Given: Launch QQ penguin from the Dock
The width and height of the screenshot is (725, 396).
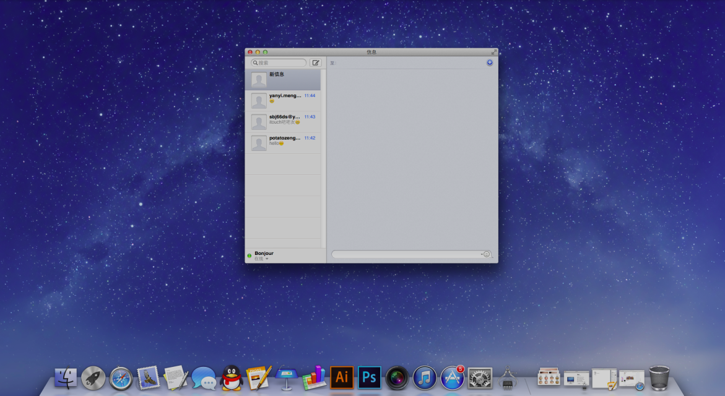Looking at the screenshot, I should pyautogui.click(x=232, y=378).
